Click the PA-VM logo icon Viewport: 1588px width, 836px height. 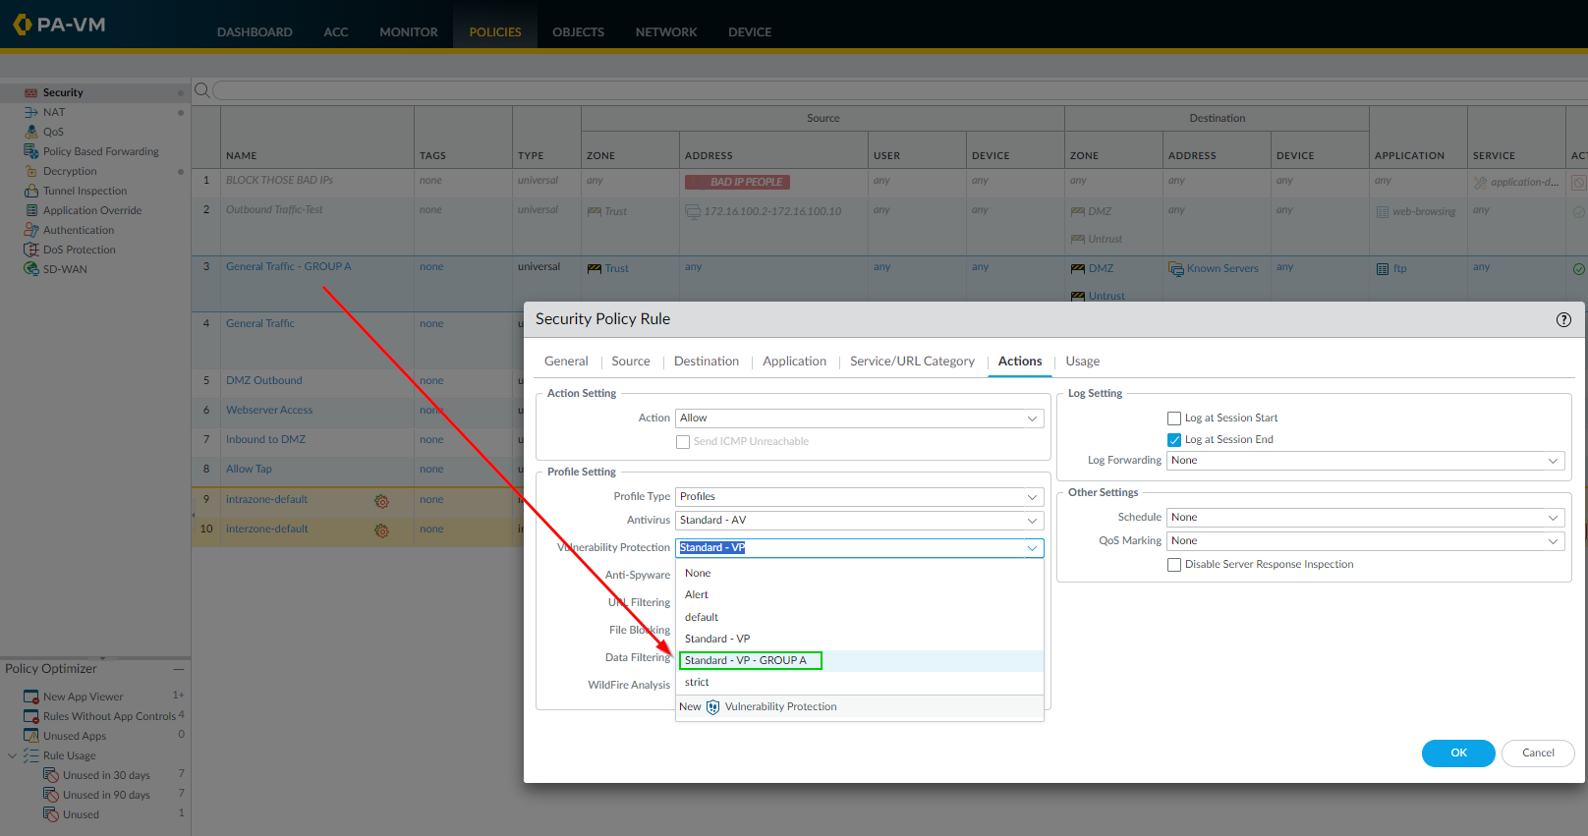[22, 25]
